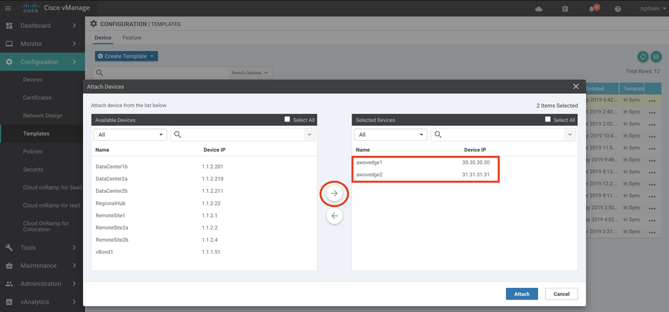Click the cloud icon in header

coord(539,9)
